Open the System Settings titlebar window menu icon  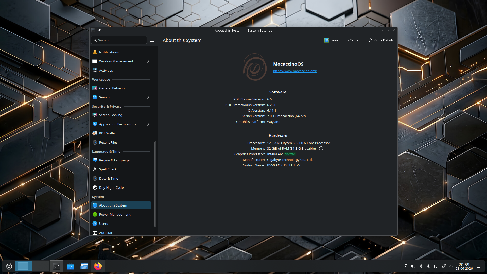click(93, 30)
